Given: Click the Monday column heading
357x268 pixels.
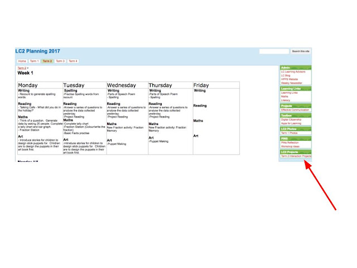Looking at the screenshot, I should [28, 85].
